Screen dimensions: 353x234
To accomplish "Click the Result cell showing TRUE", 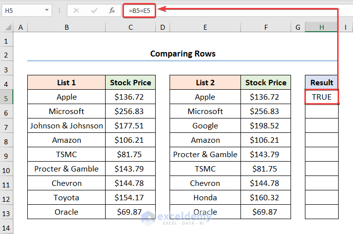I will tap(322, 97).
